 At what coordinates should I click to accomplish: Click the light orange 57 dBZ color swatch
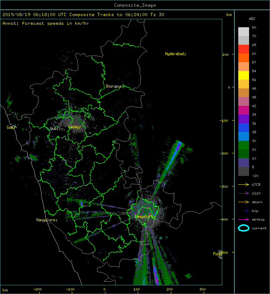pyautogui.click(x=243, y=67)
